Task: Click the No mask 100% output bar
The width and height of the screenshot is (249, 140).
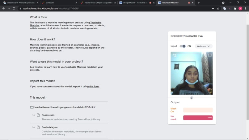Action: click(198, 117)
